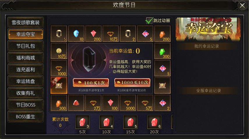View 全服幸运记录 section header
The width and height of the screenshot is (249, 139).
pyautogui.click(x=209, y=91)
